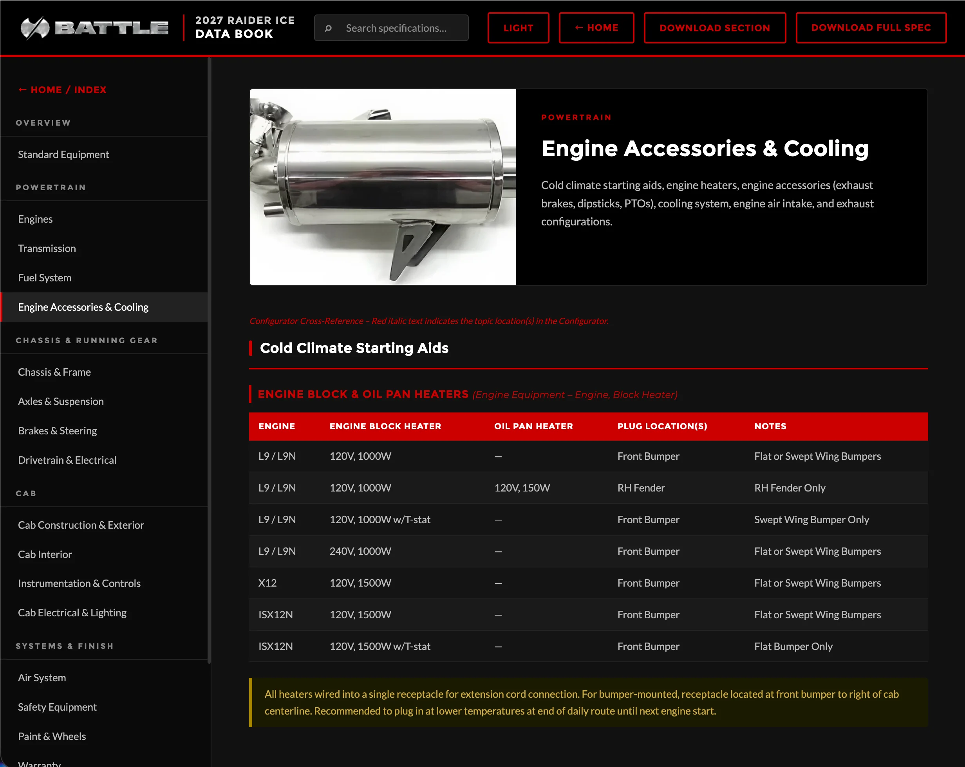The image size is (965, 767).
Task: Open Transmission in sidebar
Action: tap(104, 248)
